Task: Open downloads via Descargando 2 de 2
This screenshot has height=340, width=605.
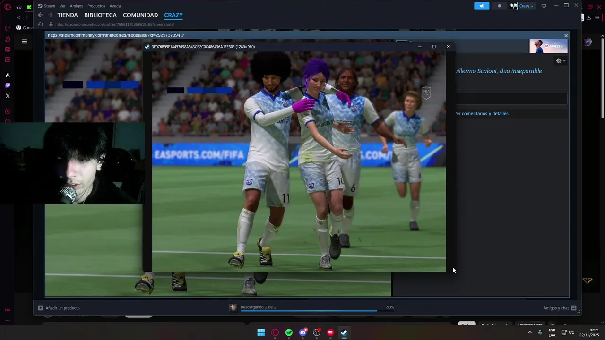Action: click(258, 307)
